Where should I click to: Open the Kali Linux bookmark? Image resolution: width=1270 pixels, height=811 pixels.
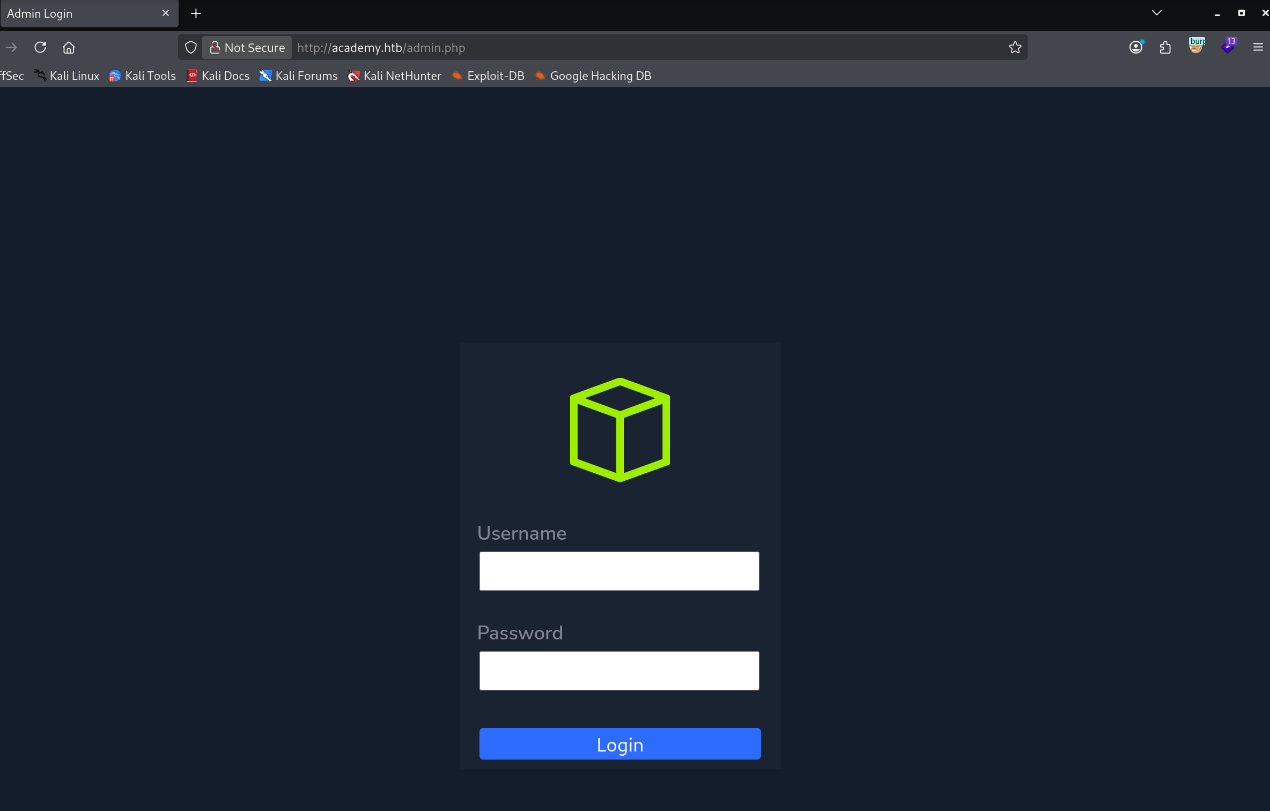tap(67, 76)
